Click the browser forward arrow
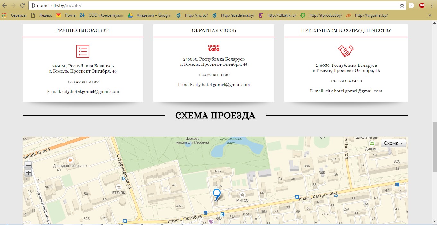 [13, 5]
